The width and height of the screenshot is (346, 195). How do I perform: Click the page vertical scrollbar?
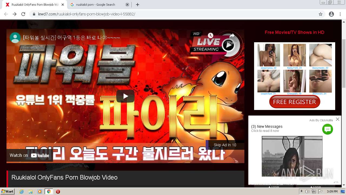(x=344, y=63)
